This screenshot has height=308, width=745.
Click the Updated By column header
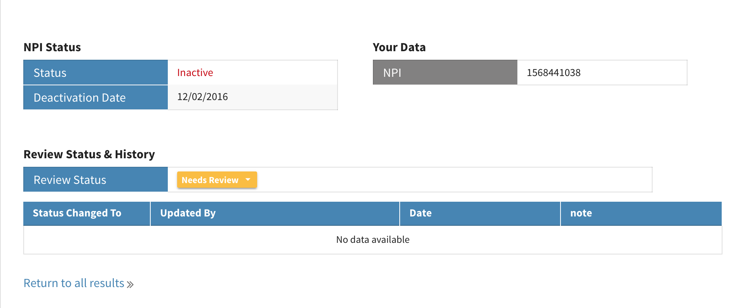(188, 213)
